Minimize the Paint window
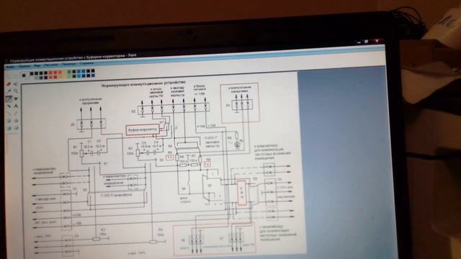Image resolution: width=461 pixels, height=259 pixels. click(359, 42)
